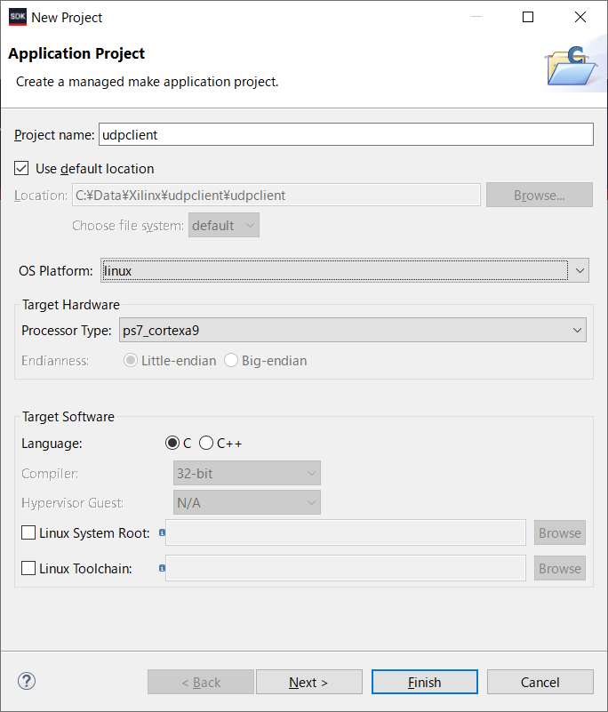Uncheck Use default location checkbox
Screen dimensions: 608x712
tap(21, 168)
